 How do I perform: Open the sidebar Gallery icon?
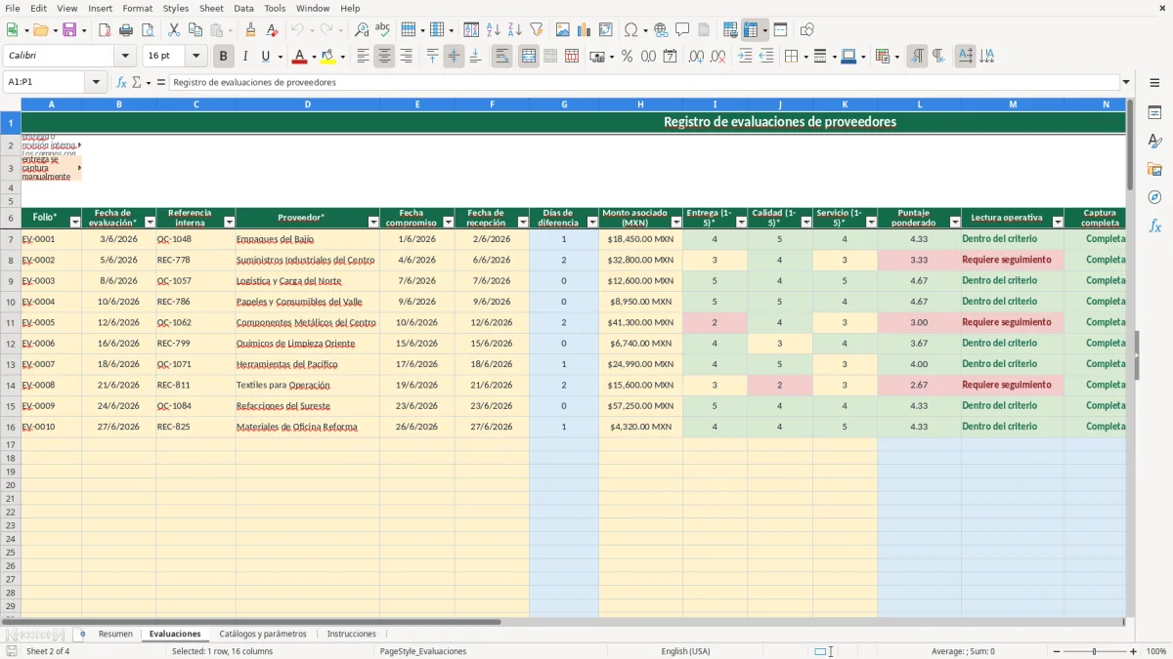coord(1154,170)
